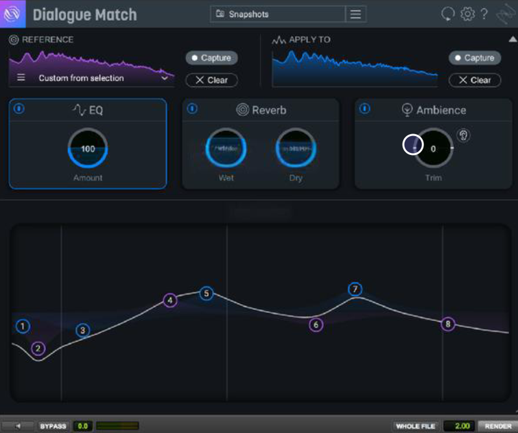Click the EQ Amount knob
Screen dimensions: 518x433
click(88, 148)
